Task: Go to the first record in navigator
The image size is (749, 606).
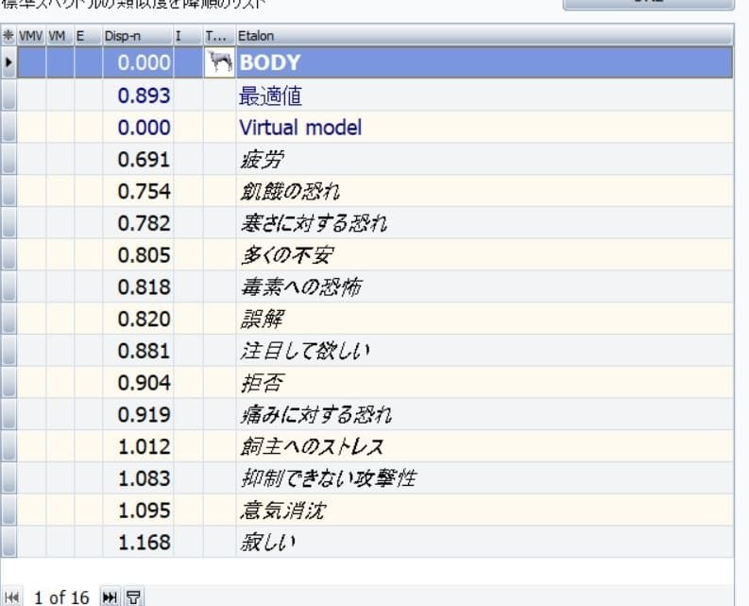Action: point(13,597)
